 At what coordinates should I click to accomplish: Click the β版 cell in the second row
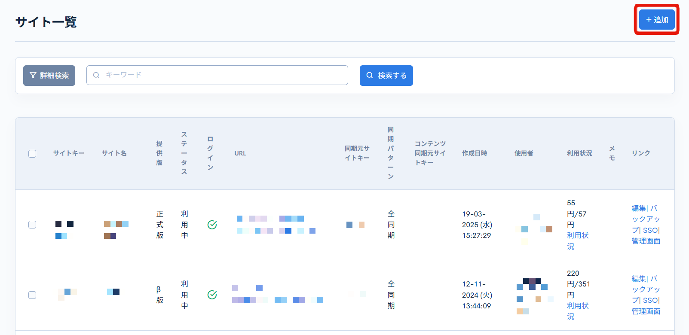(160, 295)
